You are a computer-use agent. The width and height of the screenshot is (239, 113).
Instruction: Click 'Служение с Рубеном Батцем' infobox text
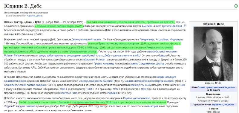pyautogui.click(x=213, y=101)
